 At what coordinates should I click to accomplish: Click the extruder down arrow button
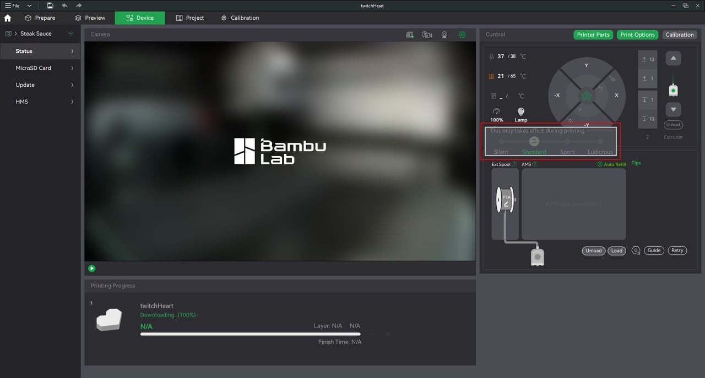(x=673, y=109)
